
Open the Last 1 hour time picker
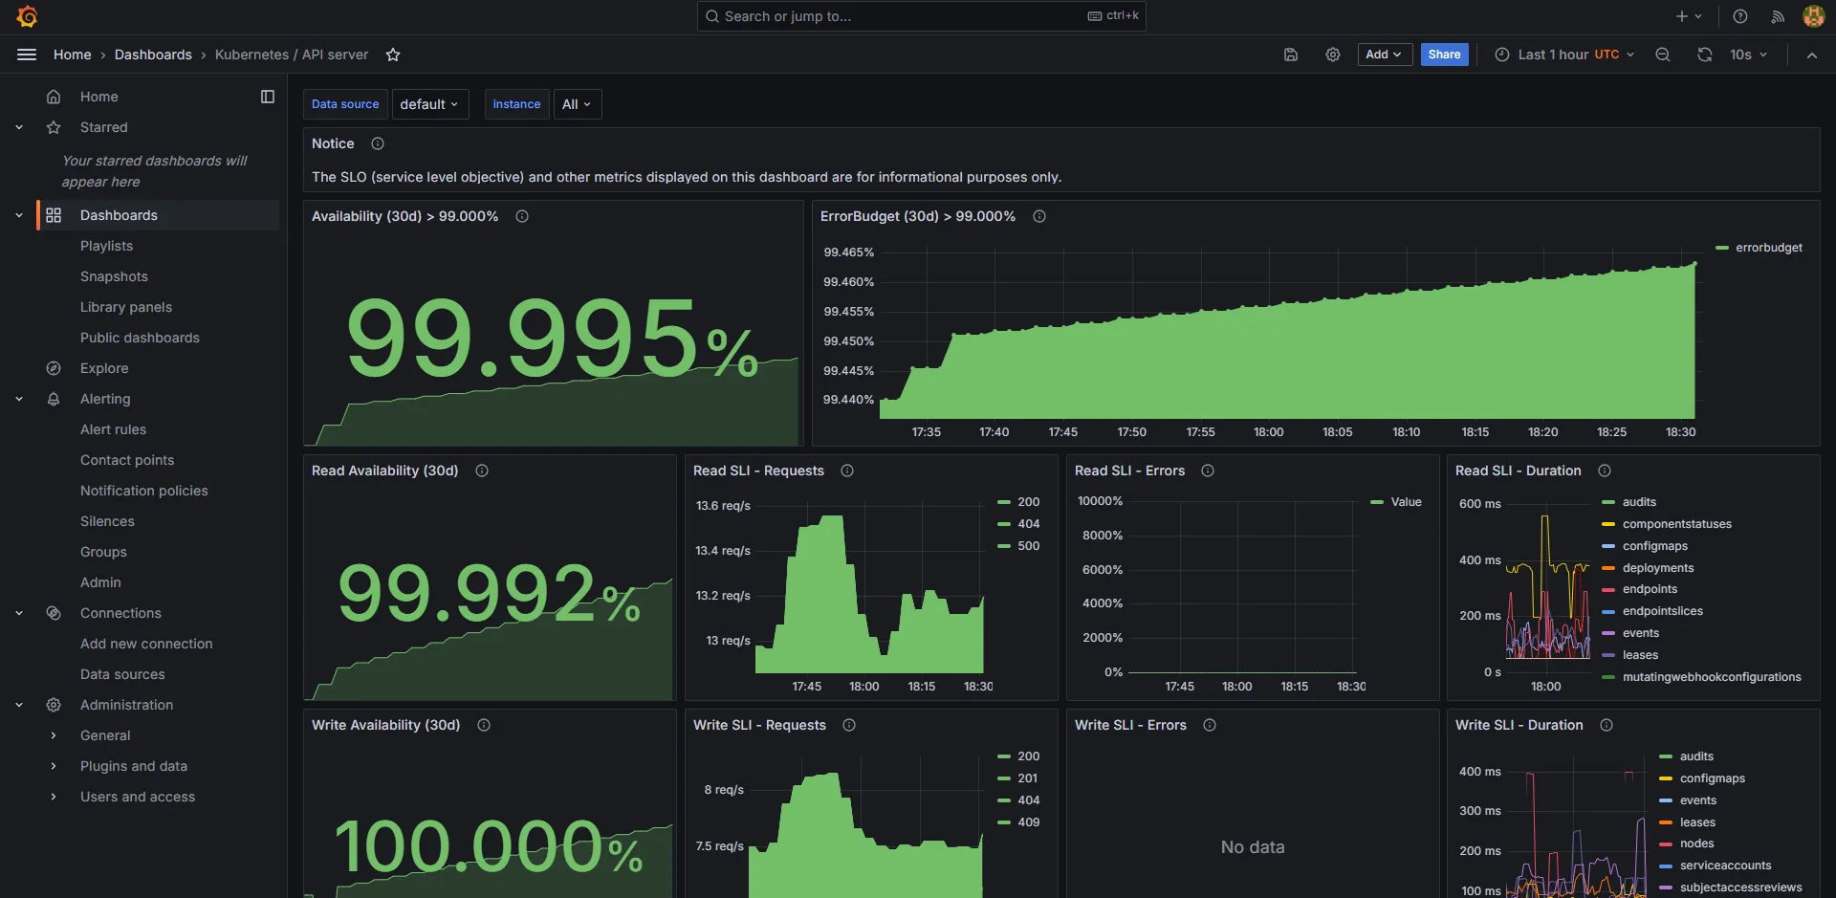coord(1561,55)
